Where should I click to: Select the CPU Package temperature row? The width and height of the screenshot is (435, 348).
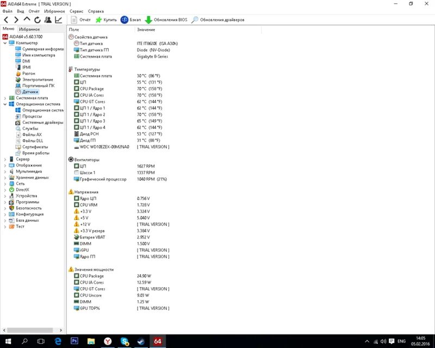(x=118, y=89)
